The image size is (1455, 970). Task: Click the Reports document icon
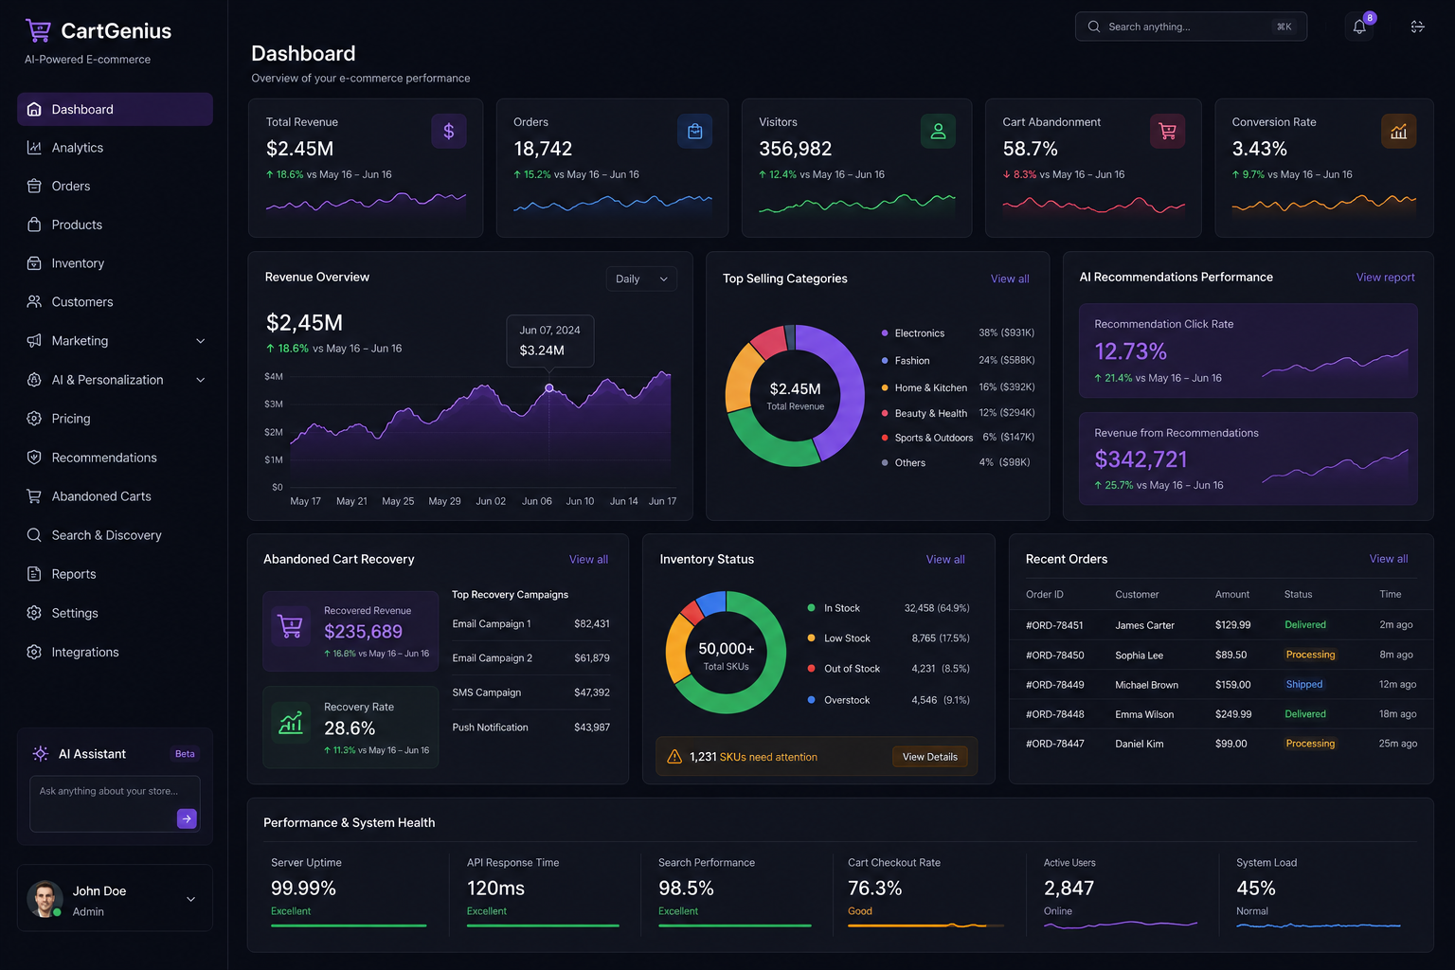(x=34, y=574)
